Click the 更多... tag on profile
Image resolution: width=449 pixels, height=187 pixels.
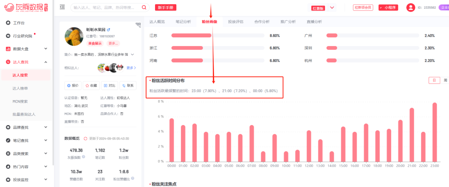(x=113, y=44)
